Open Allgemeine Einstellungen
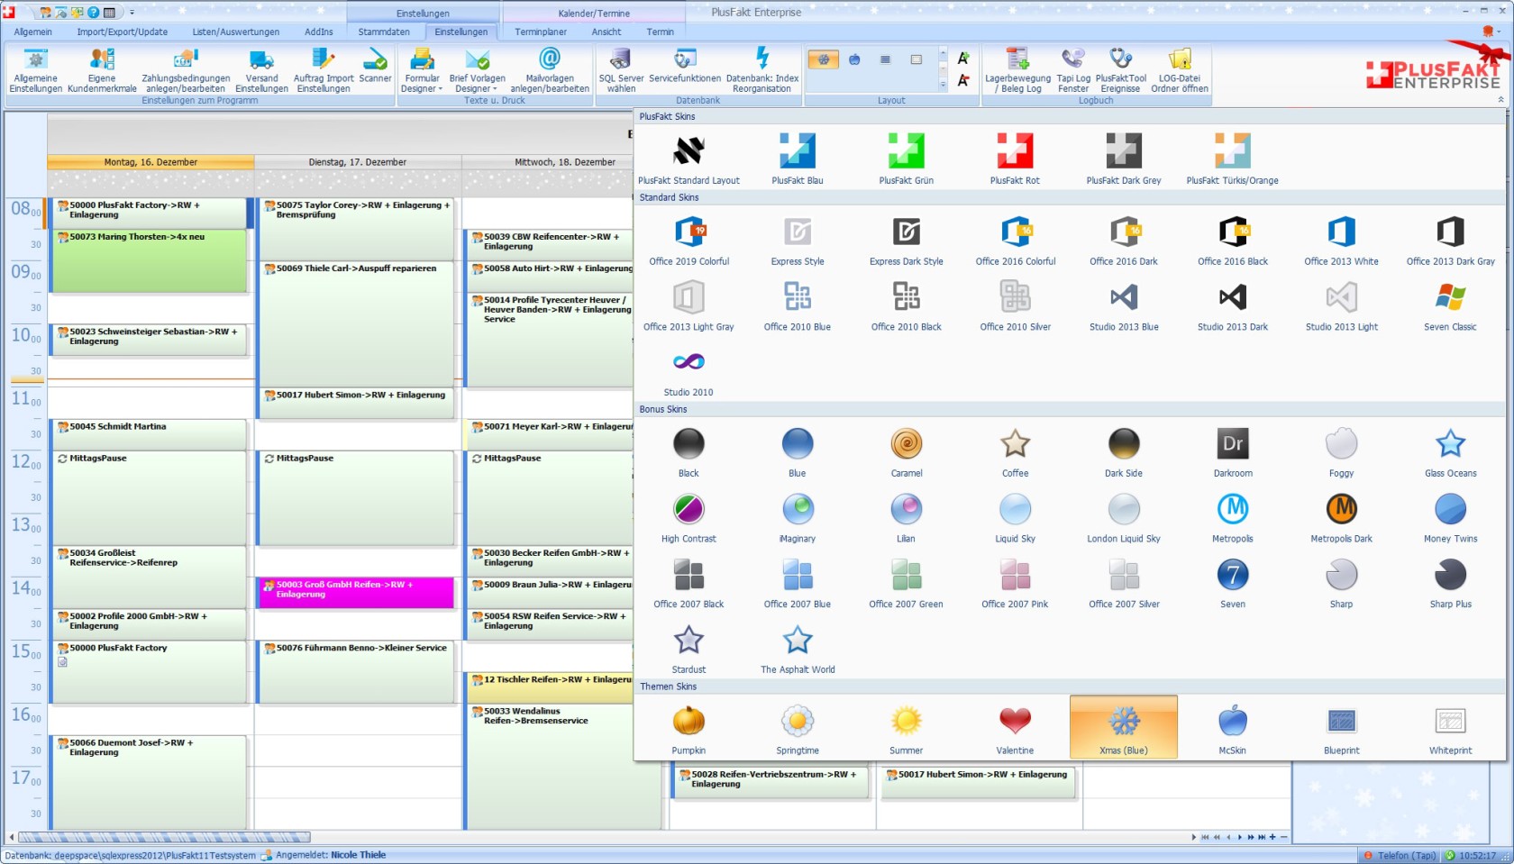The height and width of the screenshot is (864, 1514). coord(36,70)
